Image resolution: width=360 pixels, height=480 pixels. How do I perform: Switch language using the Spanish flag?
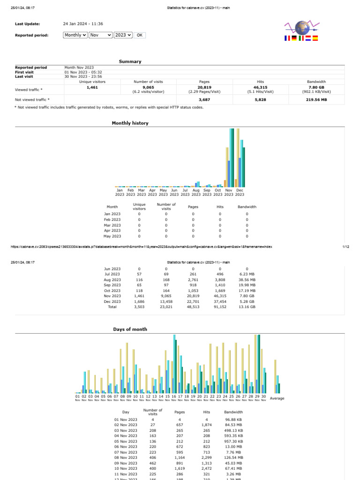coord(315,38)
